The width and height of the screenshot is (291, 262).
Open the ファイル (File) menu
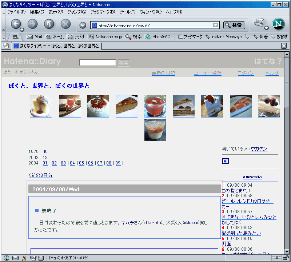(x=16, y=12)
